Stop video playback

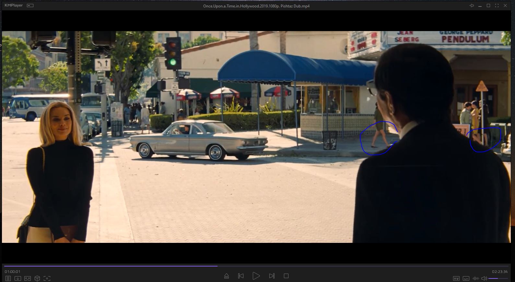(286, 276)
